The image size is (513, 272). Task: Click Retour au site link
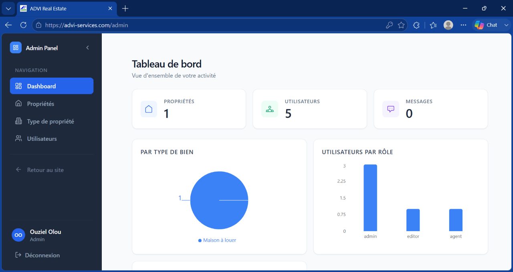(x=45, y=170)
